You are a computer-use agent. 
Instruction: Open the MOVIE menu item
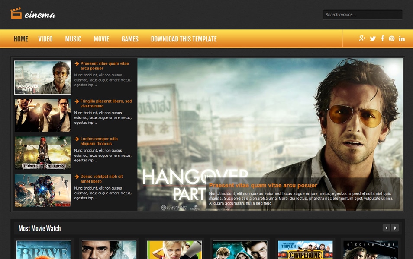point(101,39)
